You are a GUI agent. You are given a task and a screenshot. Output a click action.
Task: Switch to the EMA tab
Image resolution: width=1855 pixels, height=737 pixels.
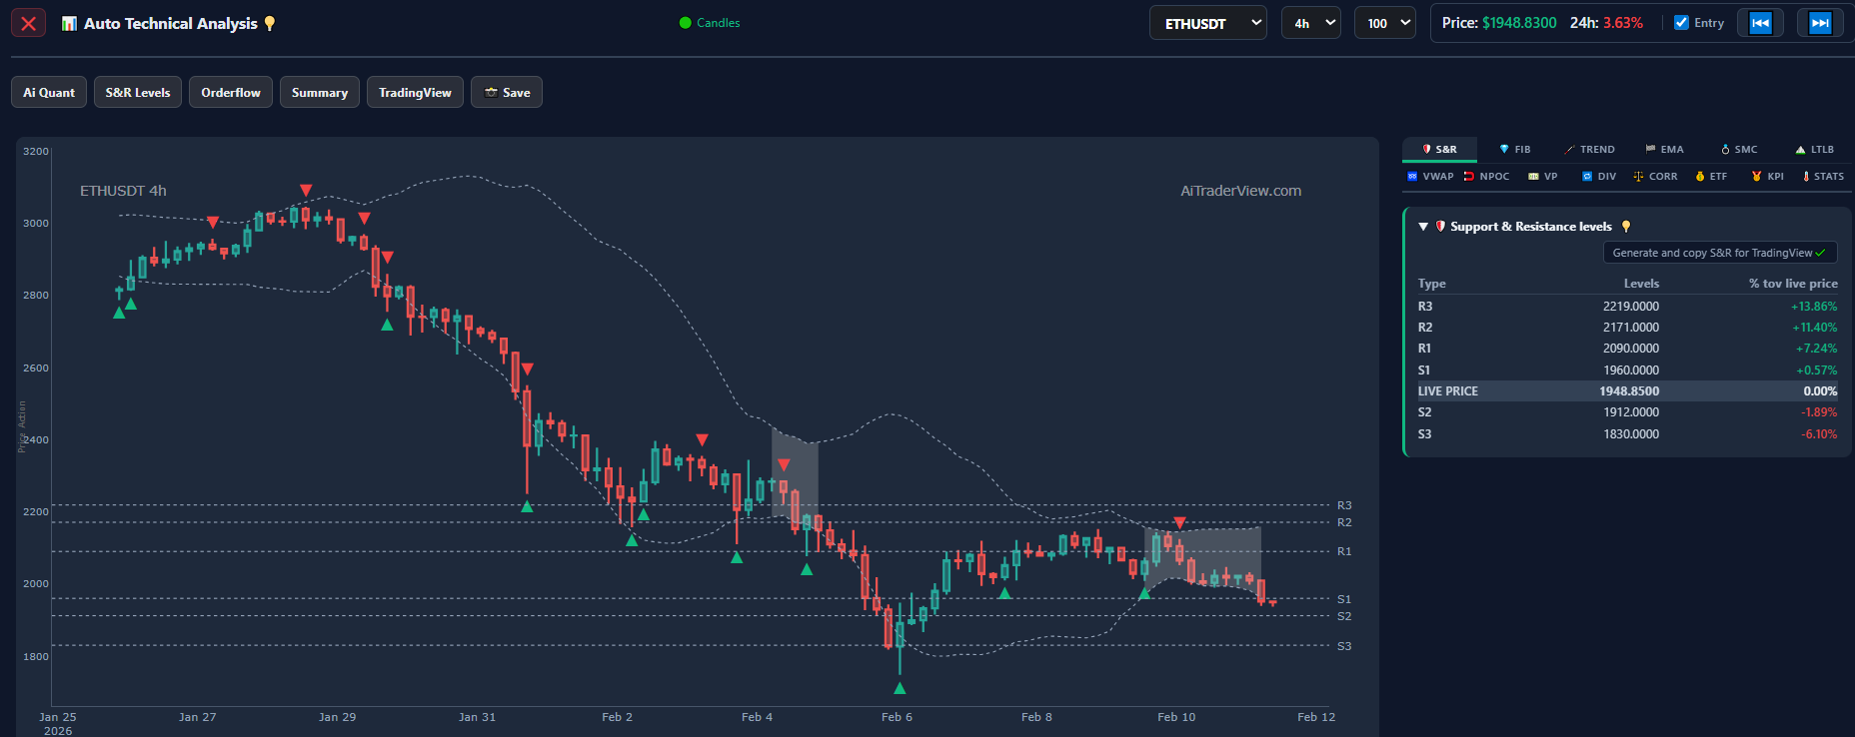tap(1664, 150)
